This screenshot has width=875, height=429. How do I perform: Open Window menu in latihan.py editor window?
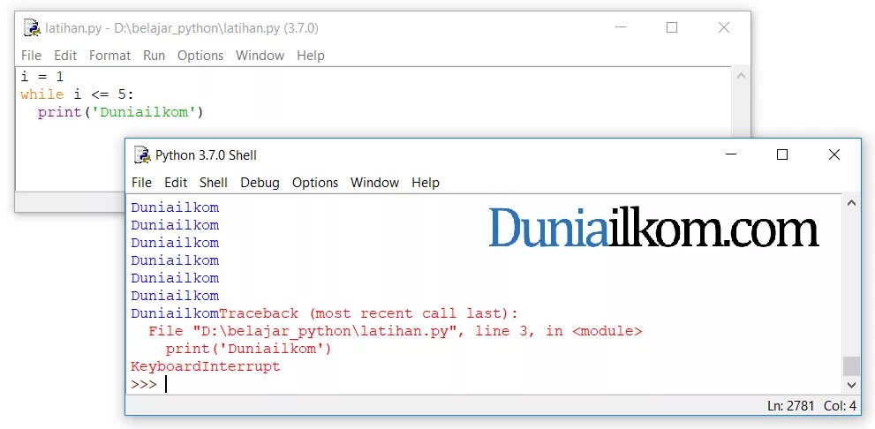pyautogui.click(x=260, y=56)
